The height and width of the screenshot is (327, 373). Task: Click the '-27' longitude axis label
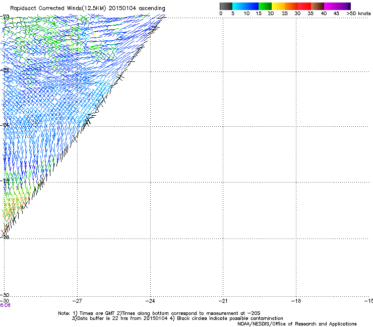(x=77, y=301)
